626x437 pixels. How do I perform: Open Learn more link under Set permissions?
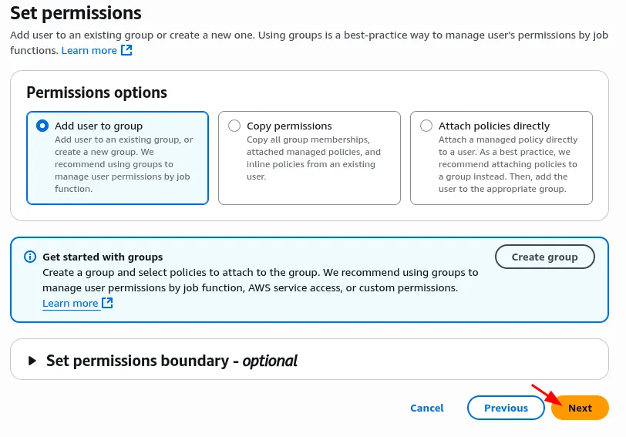(x=89, y=50)
